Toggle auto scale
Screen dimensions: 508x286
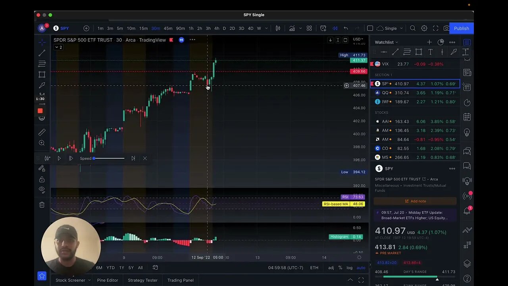(x=361, y=268)
